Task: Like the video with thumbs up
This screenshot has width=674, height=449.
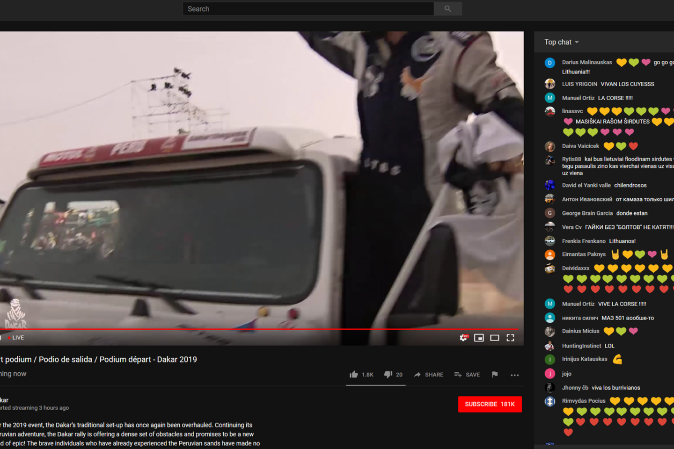Action: (354, 374)
